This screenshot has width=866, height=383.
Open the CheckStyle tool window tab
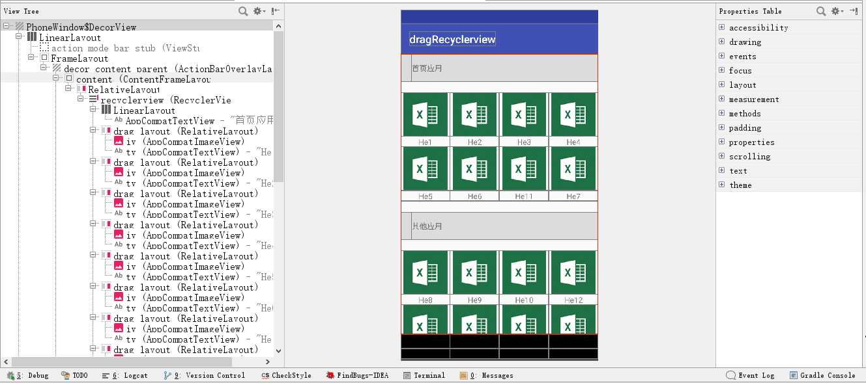click(286, 375)
